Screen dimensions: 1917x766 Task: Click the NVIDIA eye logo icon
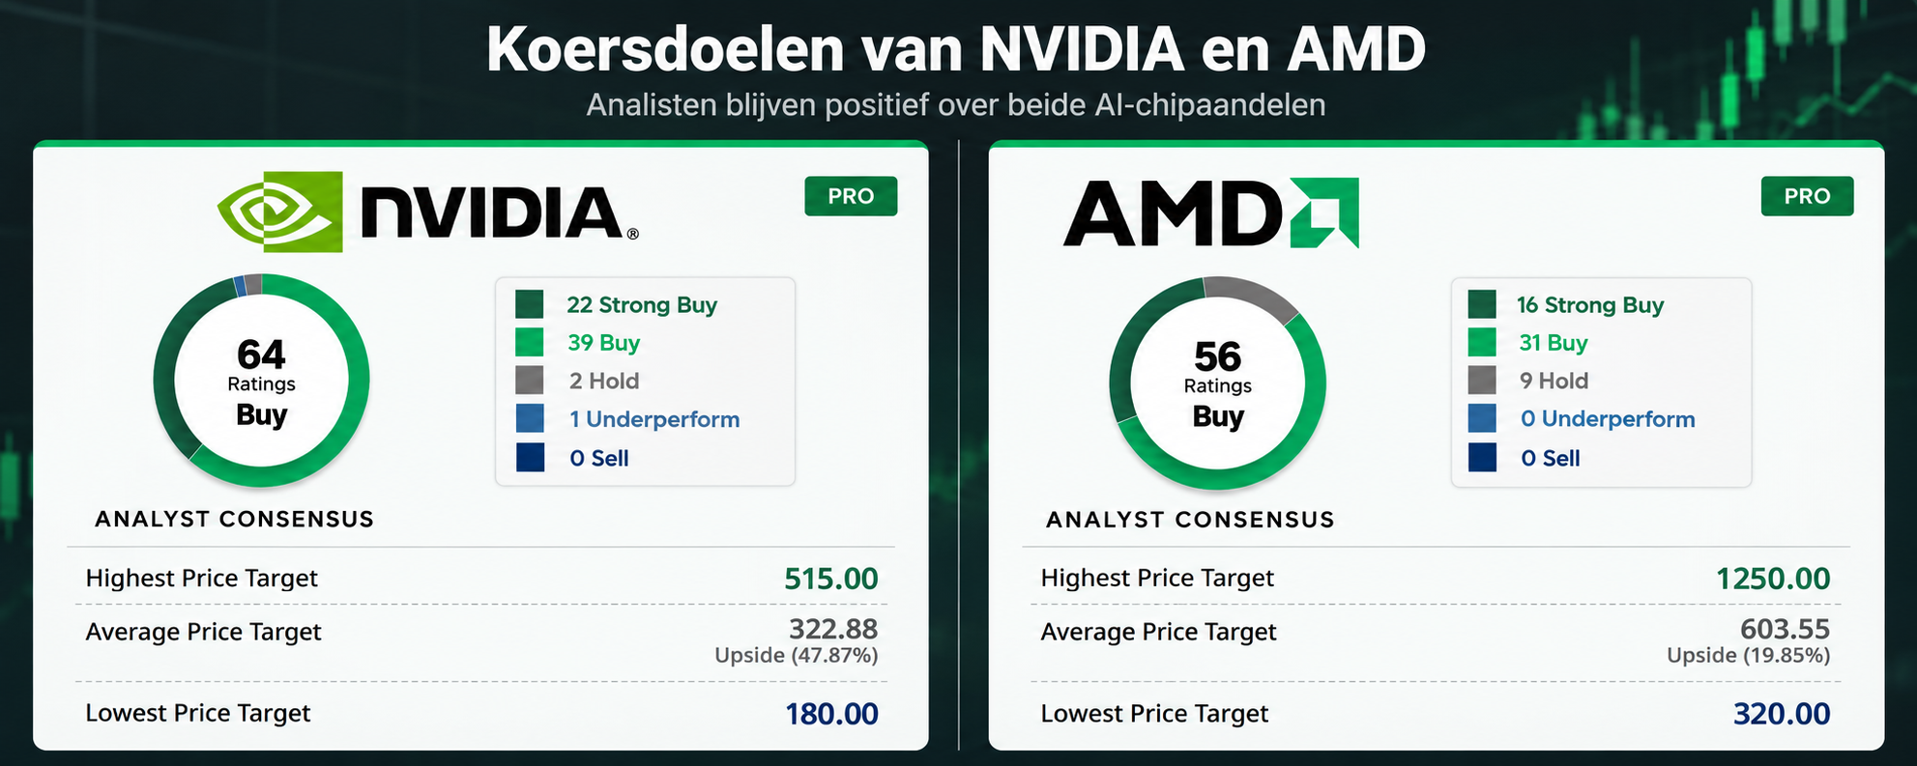click(280, 212)
